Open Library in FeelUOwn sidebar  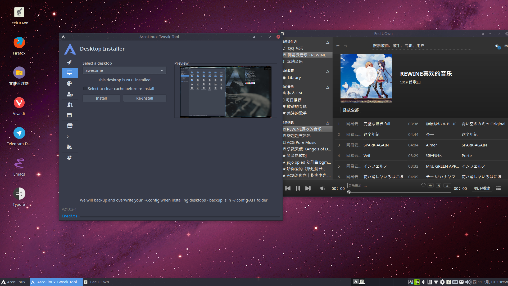coord(307,78)
